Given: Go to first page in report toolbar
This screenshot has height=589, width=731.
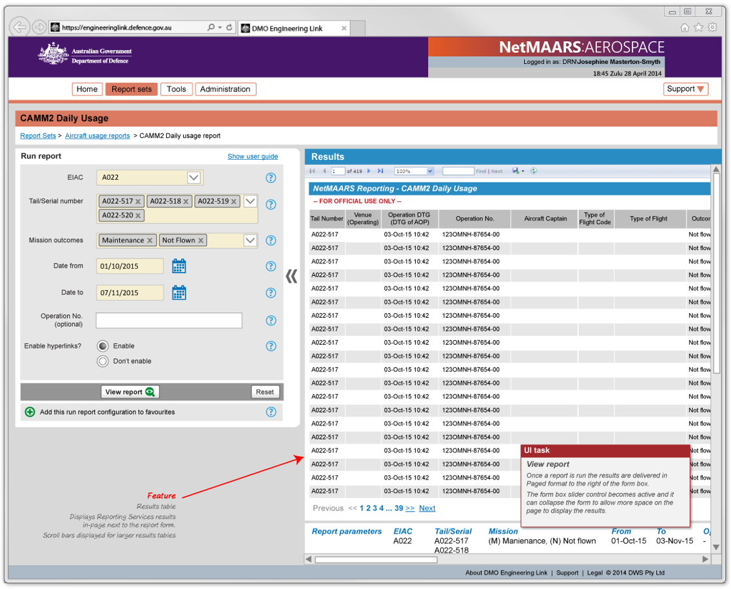Looking at the screenshot, I should tap(313, 171).
